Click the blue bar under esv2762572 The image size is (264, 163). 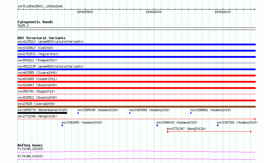pos(136,57)
